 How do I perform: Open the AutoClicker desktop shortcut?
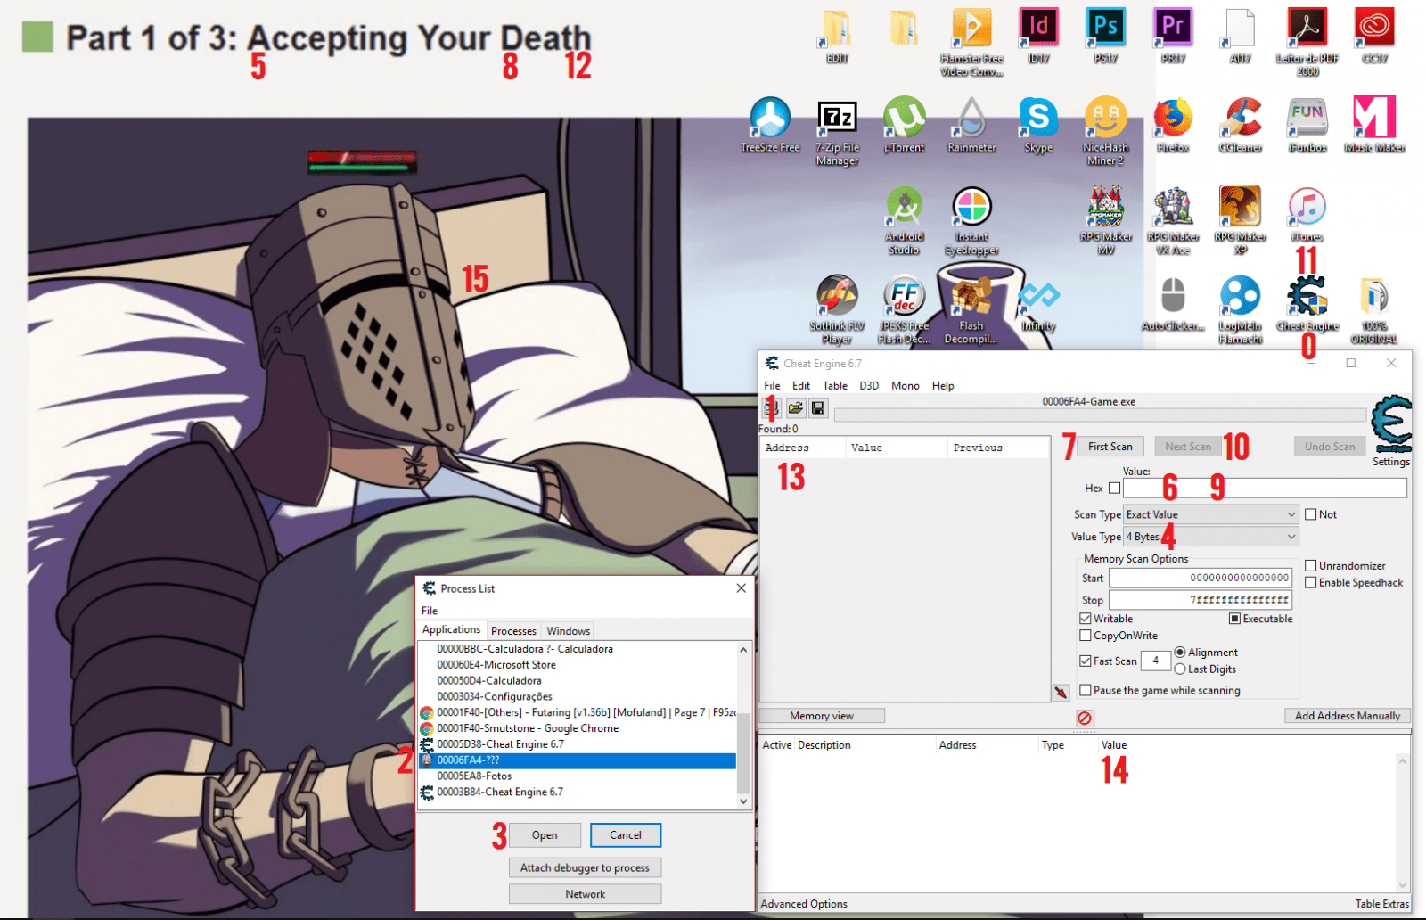[1173, 303]
